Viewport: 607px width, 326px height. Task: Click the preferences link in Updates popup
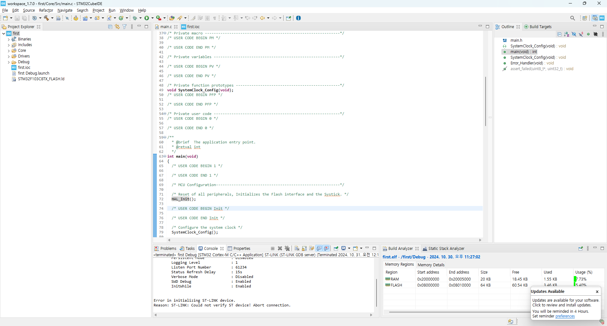click(565, 316)
